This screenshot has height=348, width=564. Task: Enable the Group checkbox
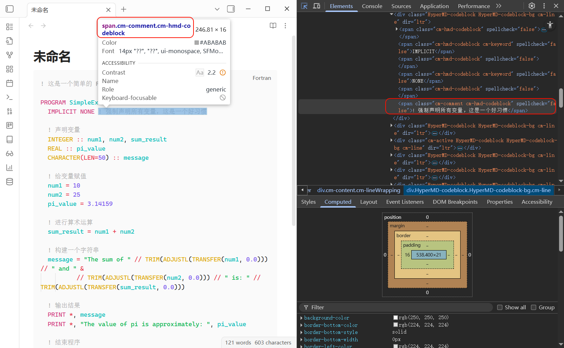[533, 308]
